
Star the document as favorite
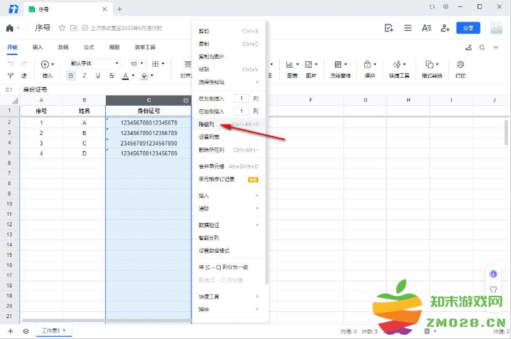(x=62, y=28)
